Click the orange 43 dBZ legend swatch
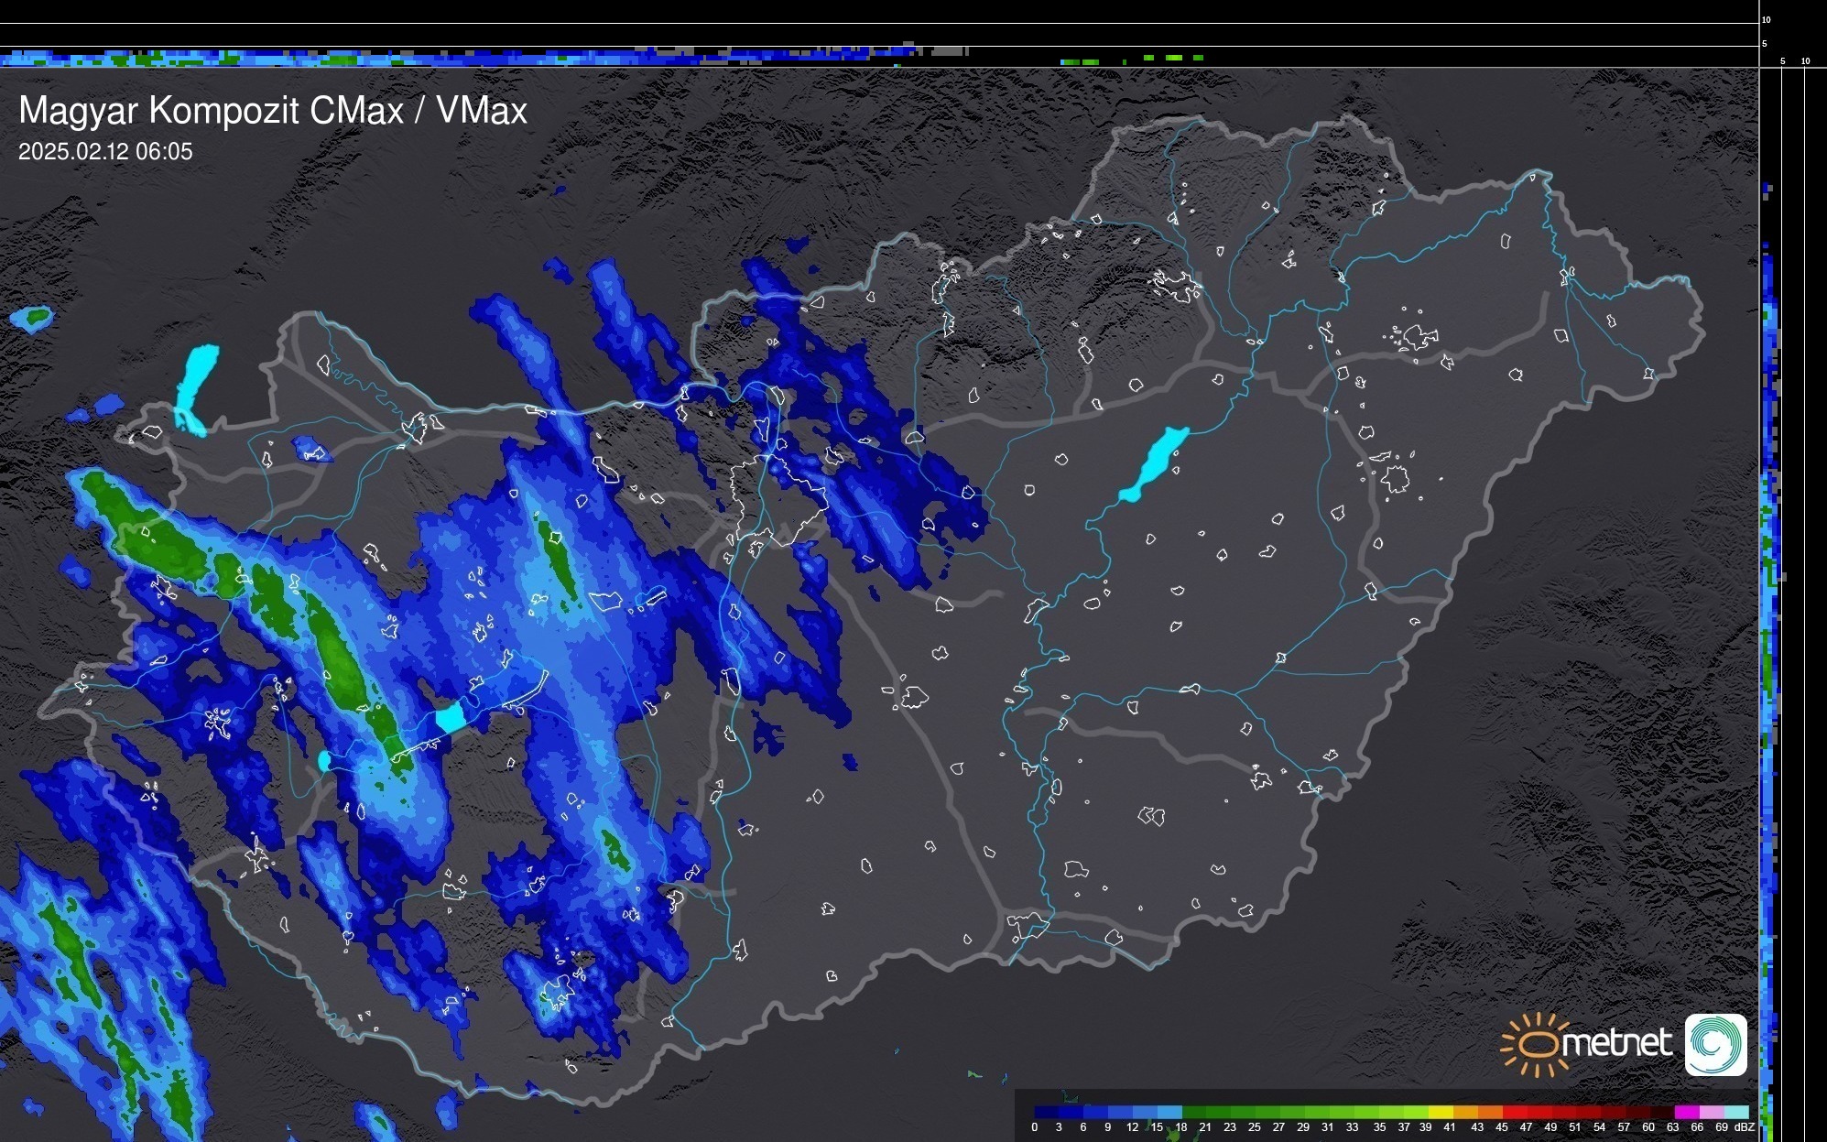This screenshot has width=1827, height=1142. tap(1488, 1112)
